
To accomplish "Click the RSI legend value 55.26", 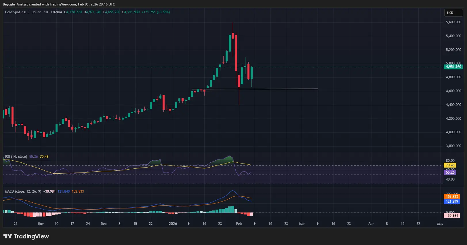I will coord(33,157).
